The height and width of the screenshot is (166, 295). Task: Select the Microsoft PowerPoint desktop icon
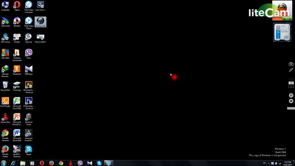(x=17, y=119)
